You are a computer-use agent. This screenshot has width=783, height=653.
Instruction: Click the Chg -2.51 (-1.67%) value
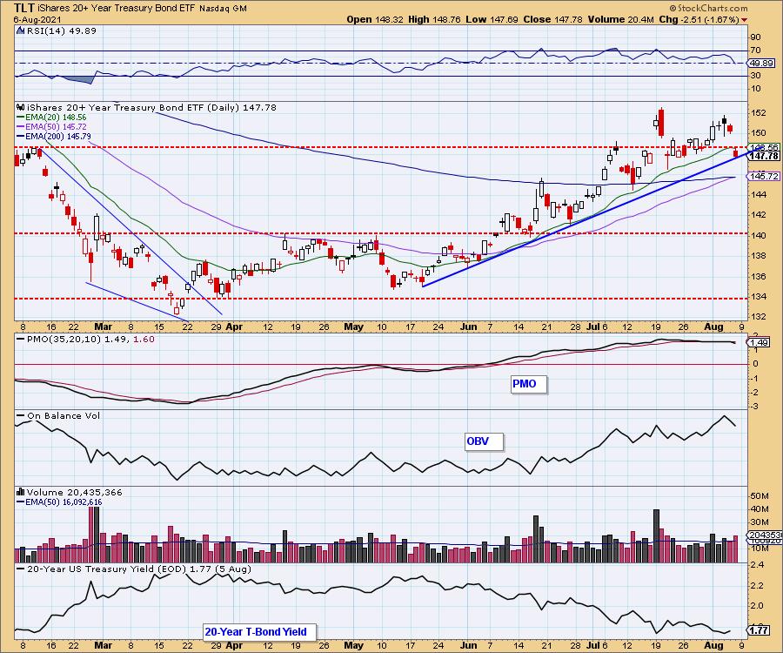(x=699, y=19)
